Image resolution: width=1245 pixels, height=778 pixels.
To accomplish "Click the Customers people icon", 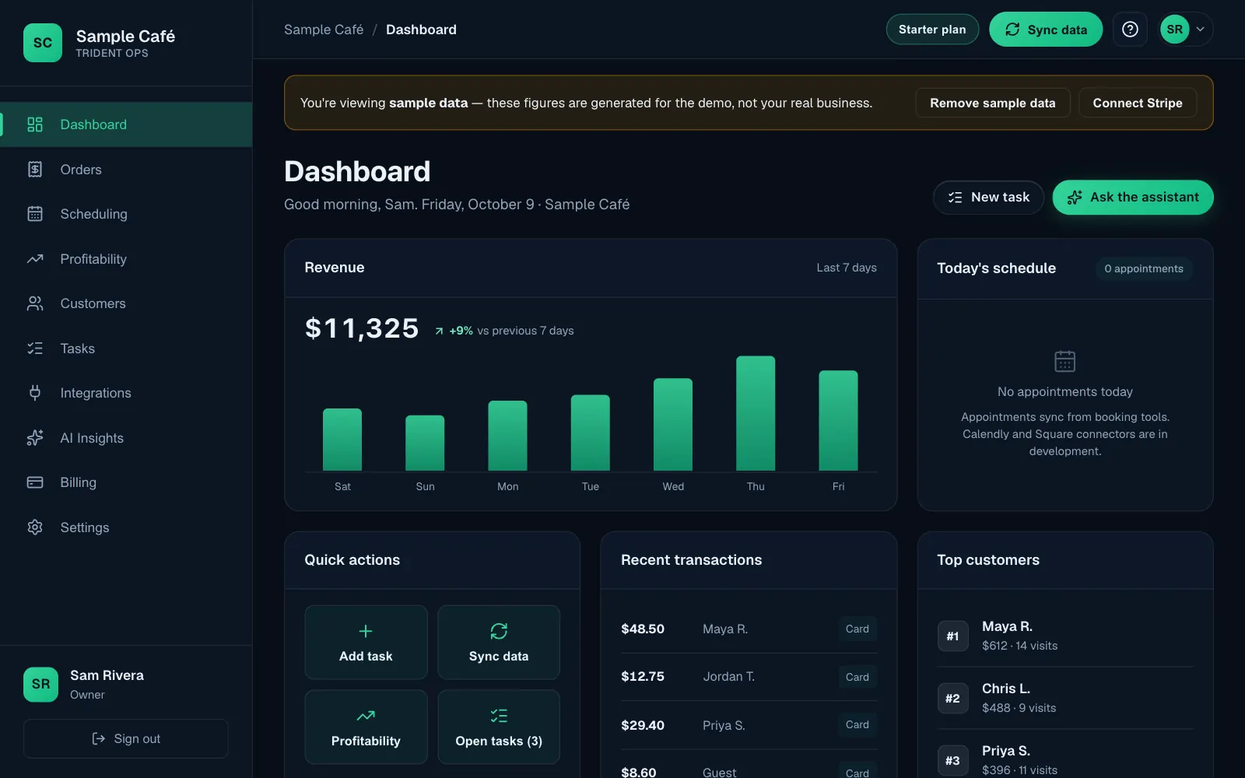I will pos(35,303).
